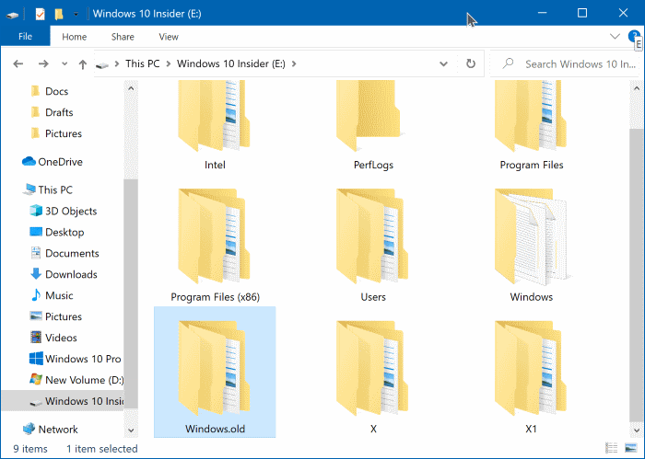Click the 'Users' folder name label

point(373,297)
